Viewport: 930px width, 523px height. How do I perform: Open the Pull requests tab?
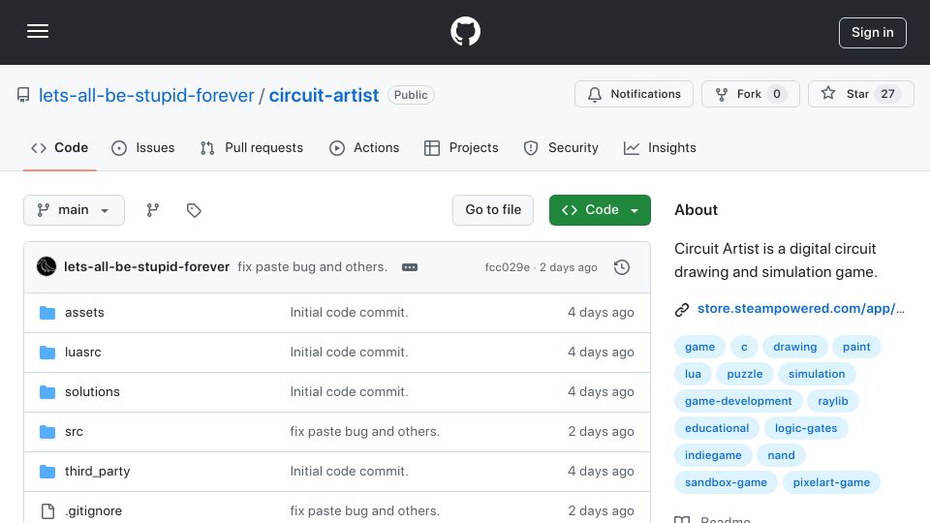coord(252,147)
